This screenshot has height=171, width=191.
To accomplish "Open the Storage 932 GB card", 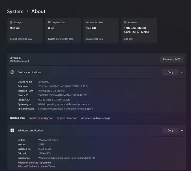I will click(x=25, y=30).
